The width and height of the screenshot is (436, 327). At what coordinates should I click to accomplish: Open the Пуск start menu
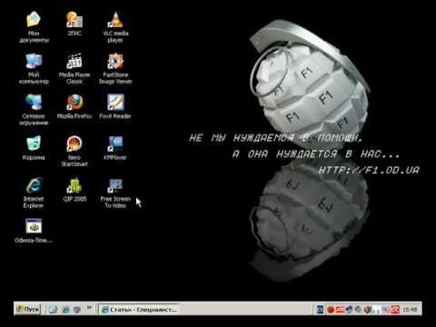pos(27,309)
